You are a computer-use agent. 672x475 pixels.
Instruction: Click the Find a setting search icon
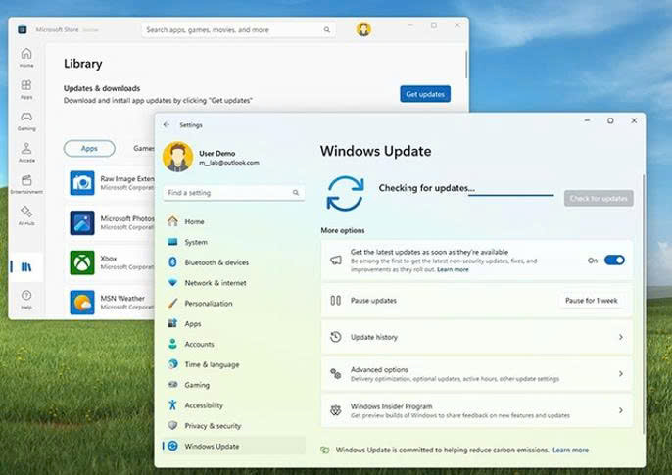[x=296, y=193]
